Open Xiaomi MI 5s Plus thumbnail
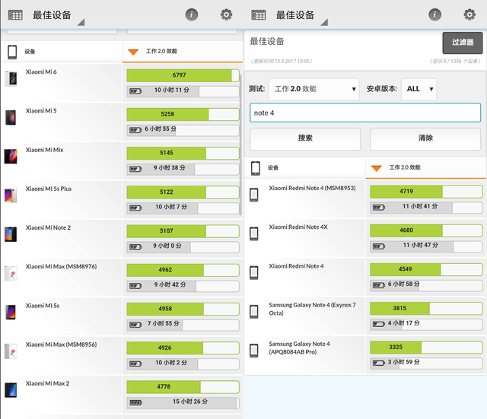Screen dimensions: 487x419 point(11,195)
